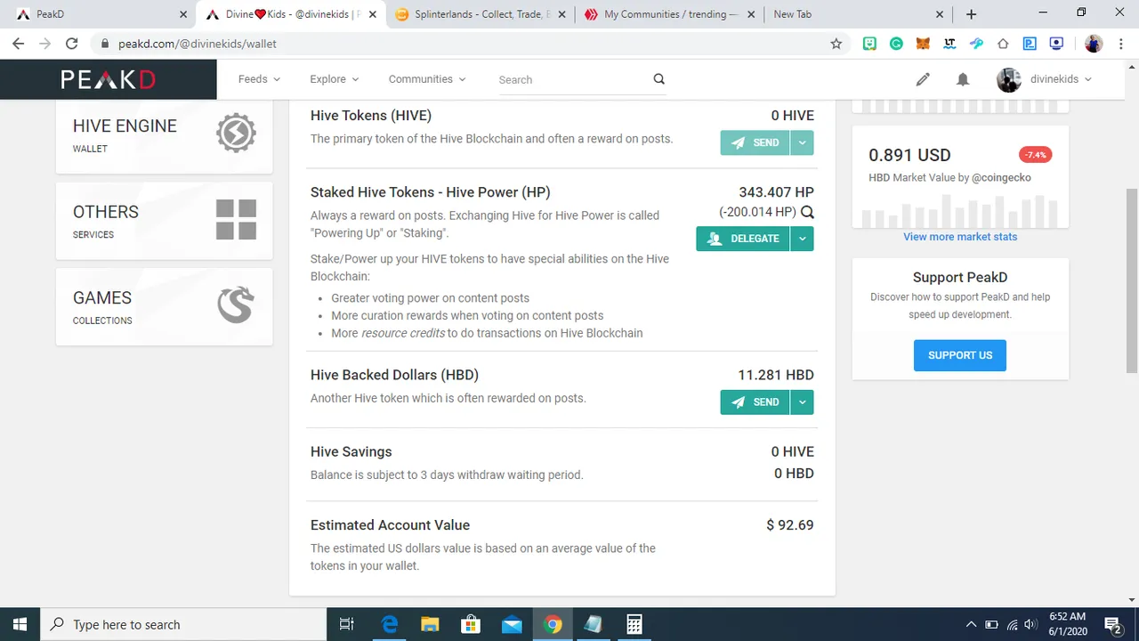Bookmark this page with the star
The image size is (1139, 641).
click(x=836, y=44)
